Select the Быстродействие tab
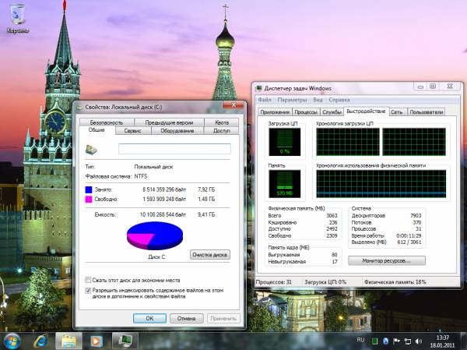467x350 pixels. tap(366, 111)
